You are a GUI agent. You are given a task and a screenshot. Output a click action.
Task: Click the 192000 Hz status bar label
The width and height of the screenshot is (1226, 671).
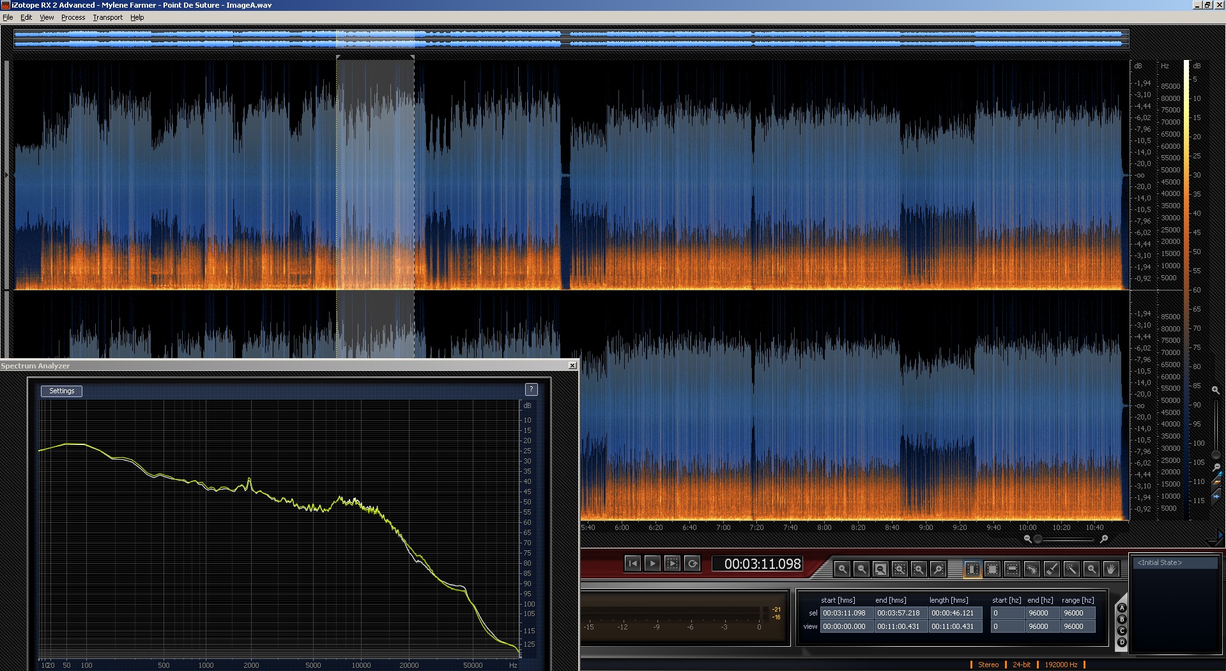[1061, 665]
